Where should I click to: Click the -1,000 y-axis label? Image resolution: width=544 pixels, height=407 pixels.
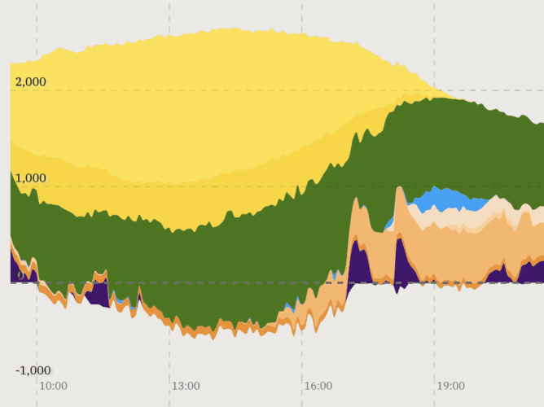tap(33, 370)
